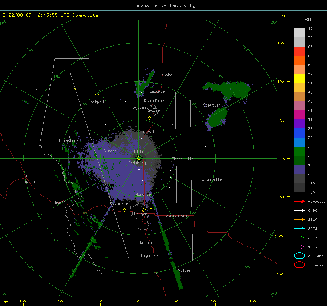Click the Calgary city label
This screenshot has width=327, height=306.
[x=142, y=214]
